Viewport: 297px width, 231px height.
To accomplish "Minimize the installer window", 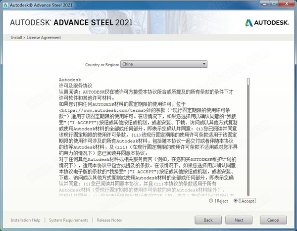I will click(265, 4).
